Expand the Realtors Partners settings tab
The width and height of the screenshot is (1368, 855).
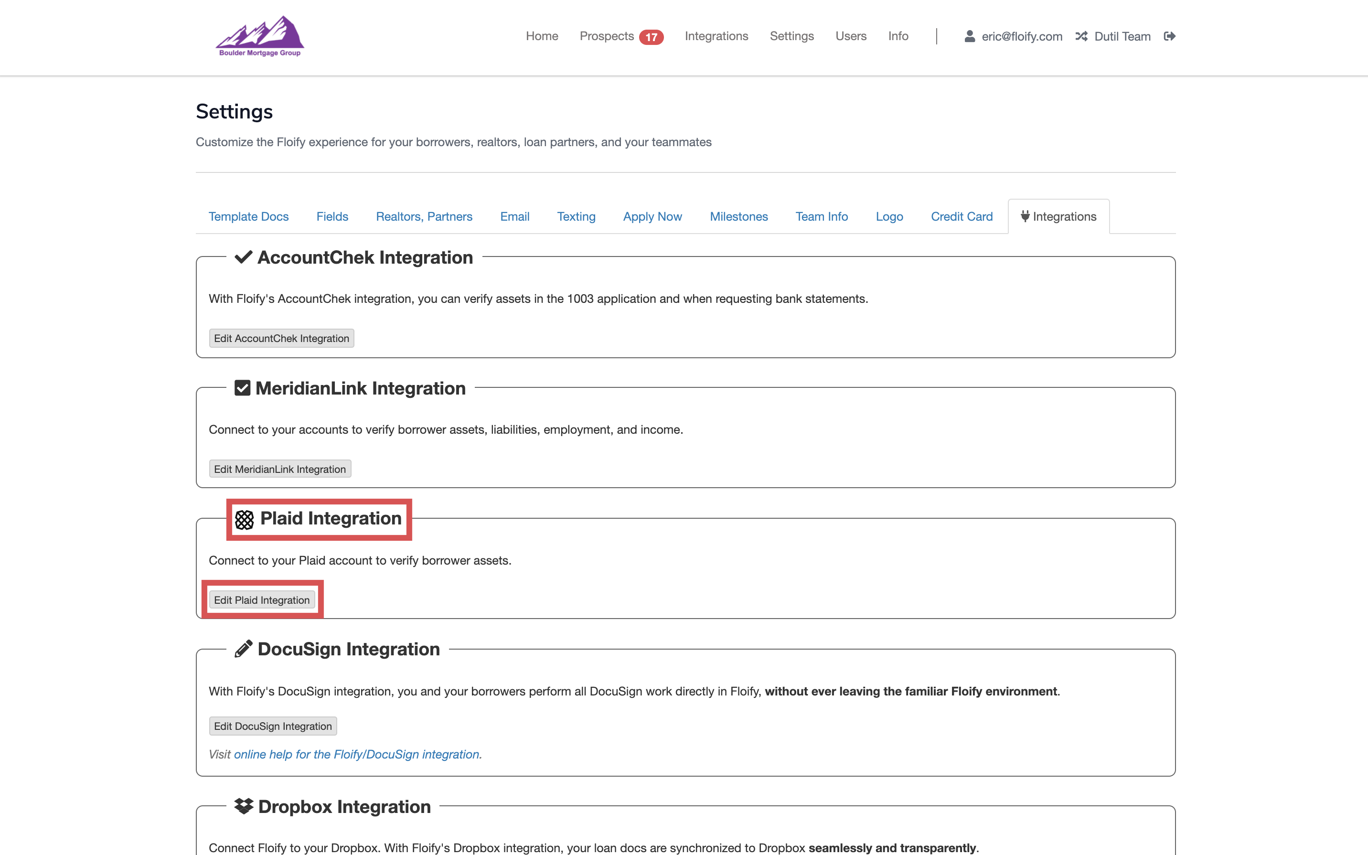[425, 216]
